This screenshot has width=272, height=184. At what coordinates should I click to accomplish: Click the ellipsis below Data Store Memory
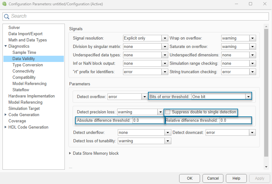[x=70, y=167]
